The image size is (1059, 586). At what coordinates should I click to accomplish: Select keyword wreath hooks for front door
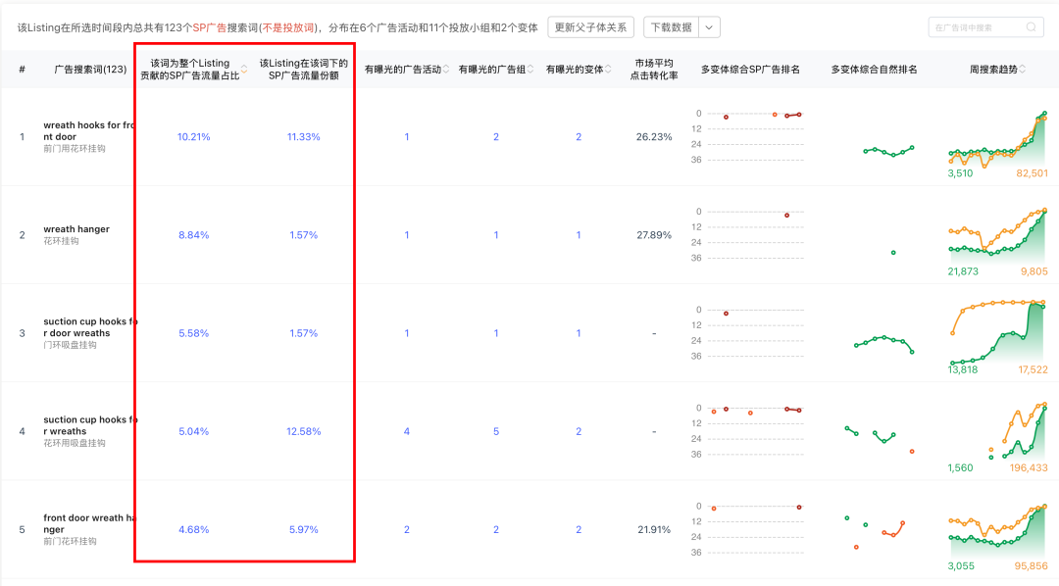[x=83, y=130]
